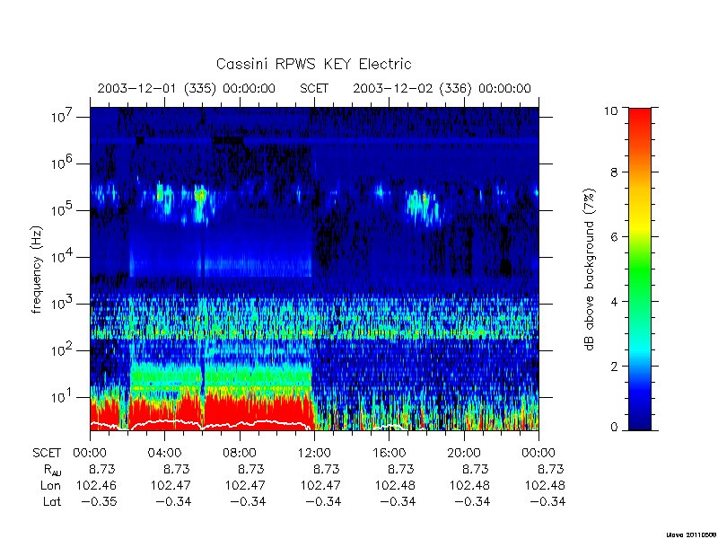
Task: Click the "08:00" time axis label
Action: pos(240,454)
